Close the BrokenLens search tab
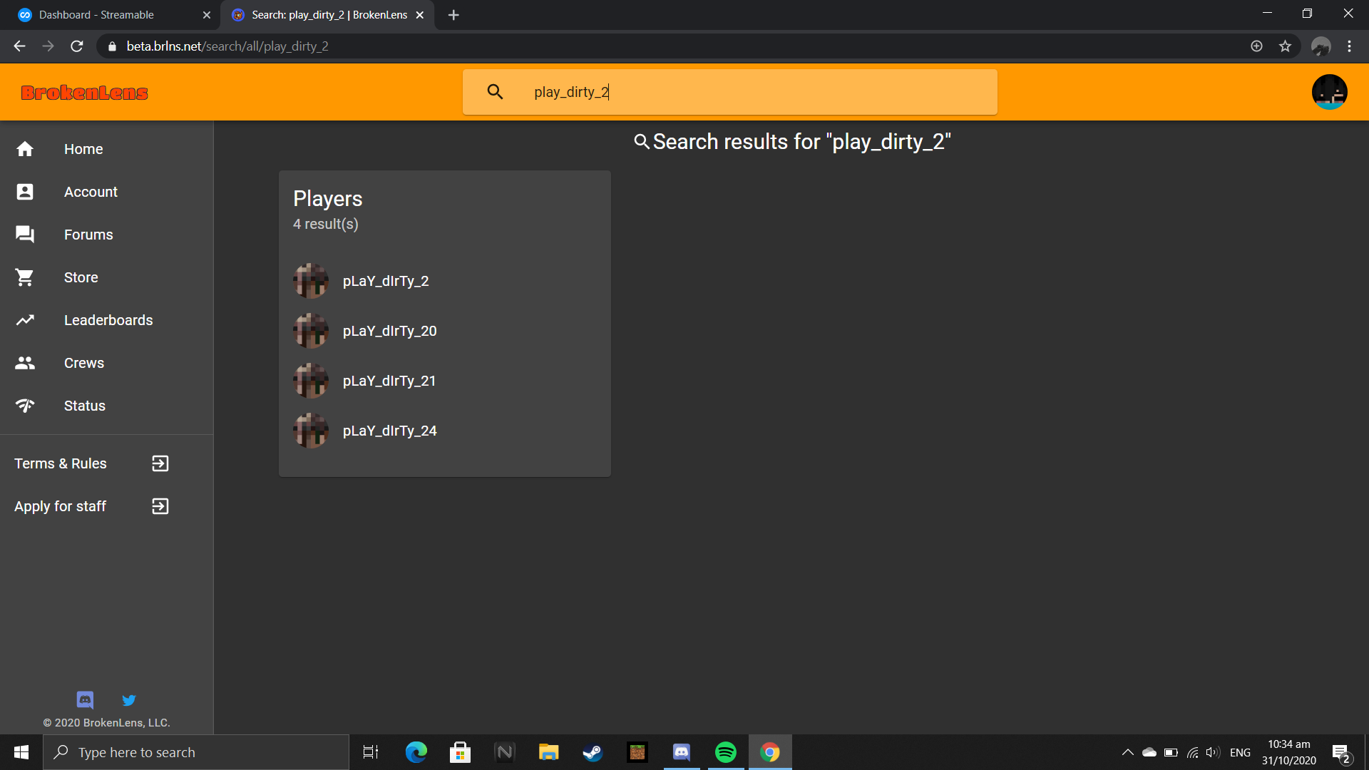 (x=420, y=15)
